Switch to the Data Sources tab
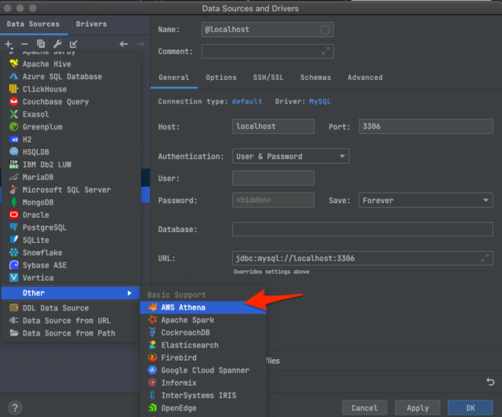 point(33,24)
